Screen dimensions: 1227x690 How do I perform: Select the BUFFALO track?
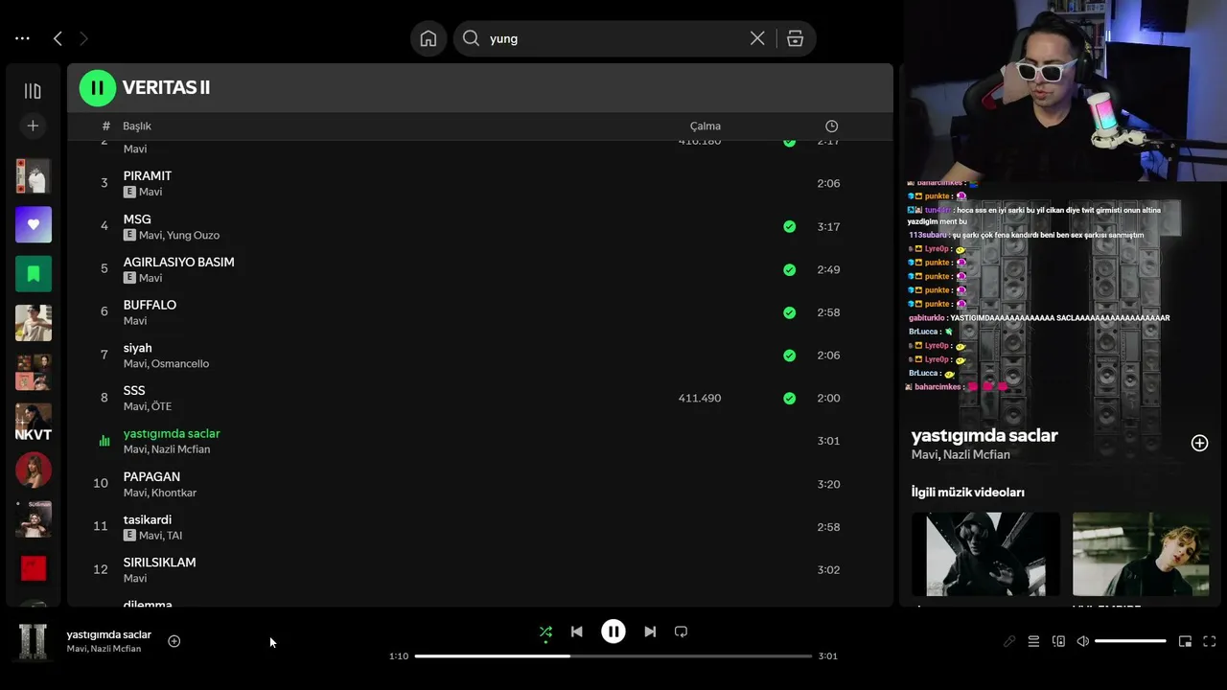[x=150, y=305]
